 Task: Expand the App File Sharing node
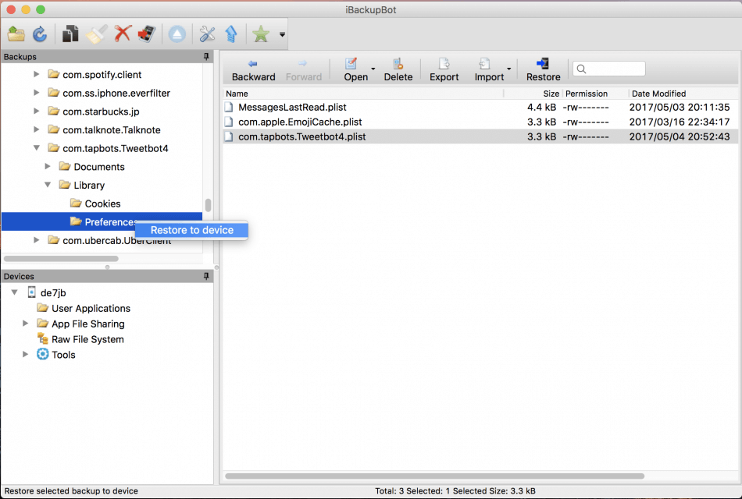(x=26, y=324)
